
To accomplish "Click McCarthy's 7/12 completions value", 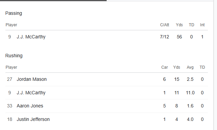I will point(164,37).
